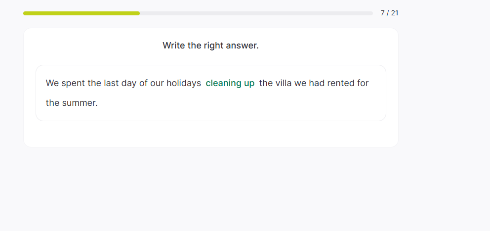Image resolution: width=490 pixels, height=231 pixels.
Task: Click the word "villa" in the sentence
Action: 283,83
